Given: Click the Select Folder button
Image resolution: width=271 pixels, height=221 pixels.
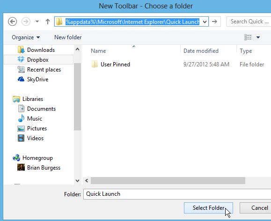Looking at the screenshot, I should 208,208.
